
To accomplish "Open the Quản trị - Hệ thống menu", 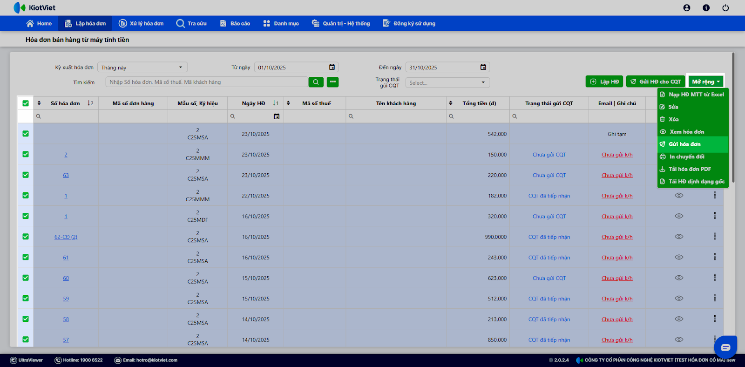I will tap(341, 23).
